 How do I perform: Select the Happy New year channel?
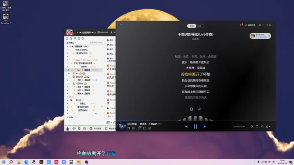point(83,60)
